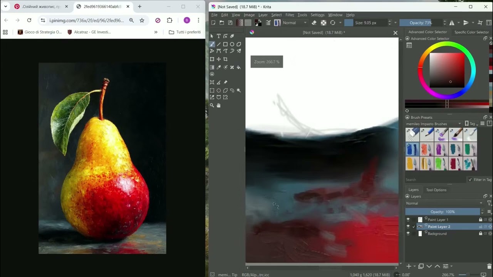The image size is (493, 277).
Task: Adjust the brush Opacity 73% slider
Action: click(421, 23)
